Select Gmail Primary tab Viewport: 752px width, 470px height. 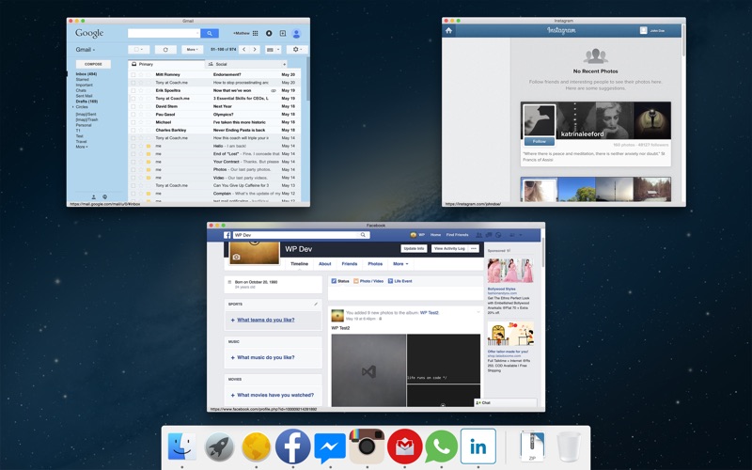point(166,64)
